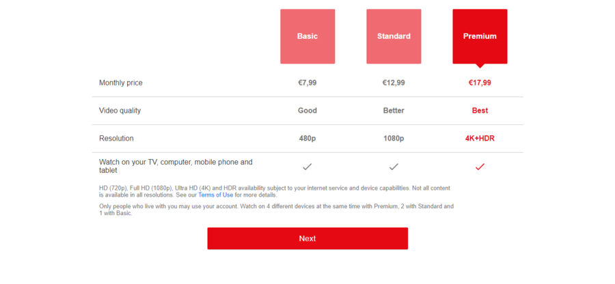Select the Basic plan tile

(x=307, y=36)
